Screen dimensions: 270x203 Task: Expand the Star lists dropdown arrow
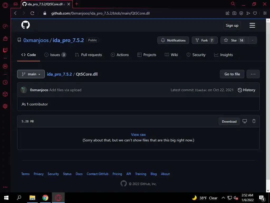[252, 40]
